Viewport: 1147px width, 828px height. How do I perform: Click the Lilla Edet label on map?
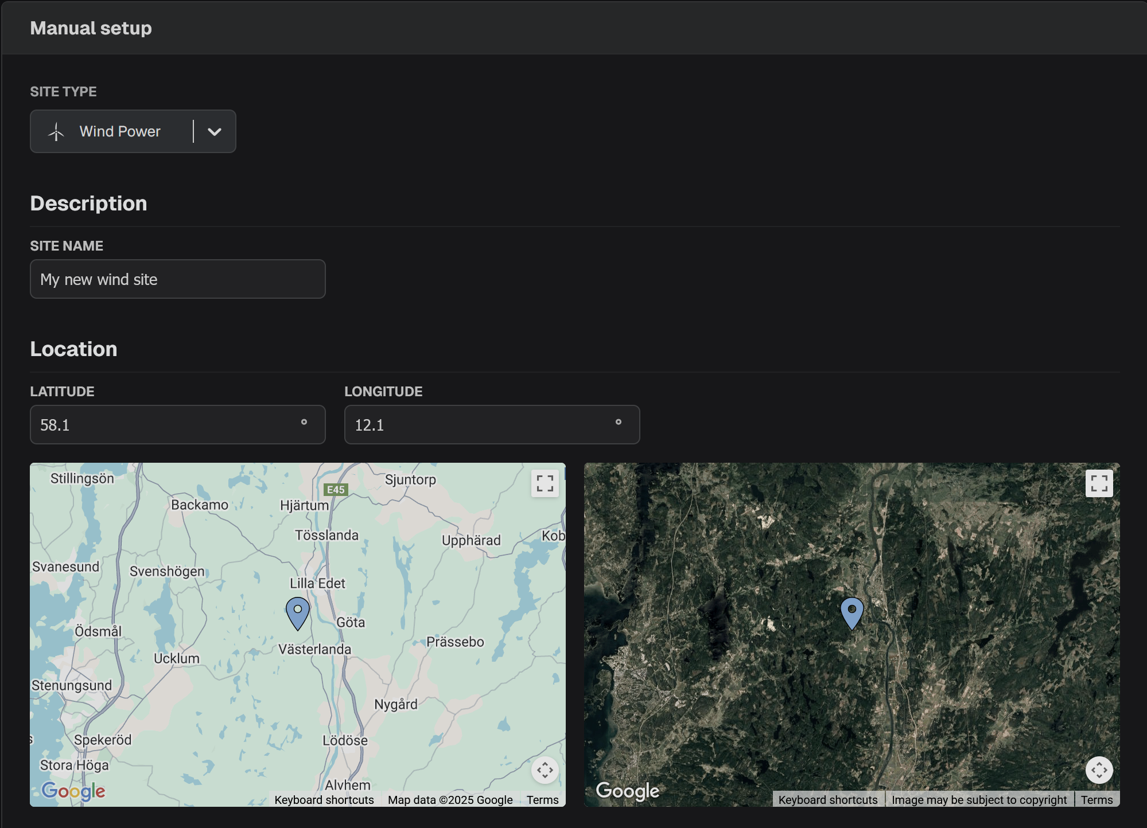317,583
